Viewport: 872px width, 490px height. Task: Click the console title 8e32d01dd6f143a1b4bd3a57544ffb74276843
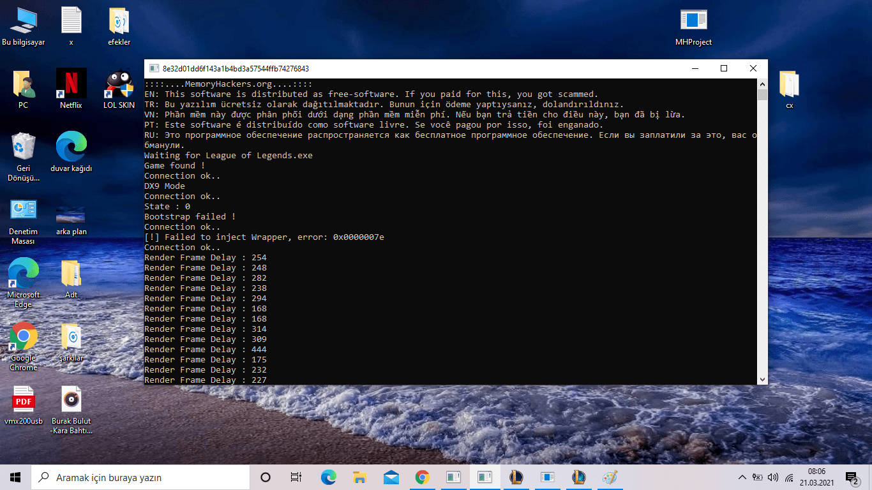[236, 68]
